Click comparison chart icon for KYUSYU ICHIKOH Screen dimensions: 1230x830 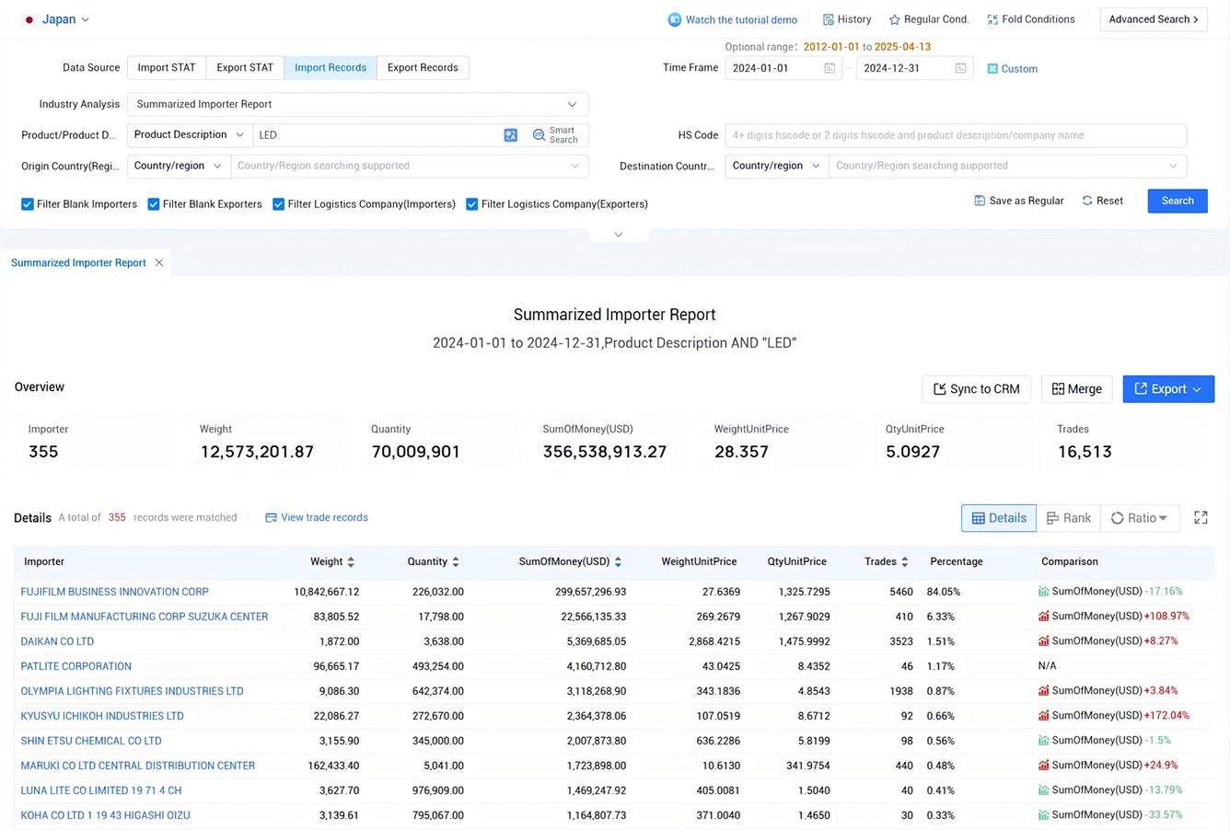(1044, 716)
